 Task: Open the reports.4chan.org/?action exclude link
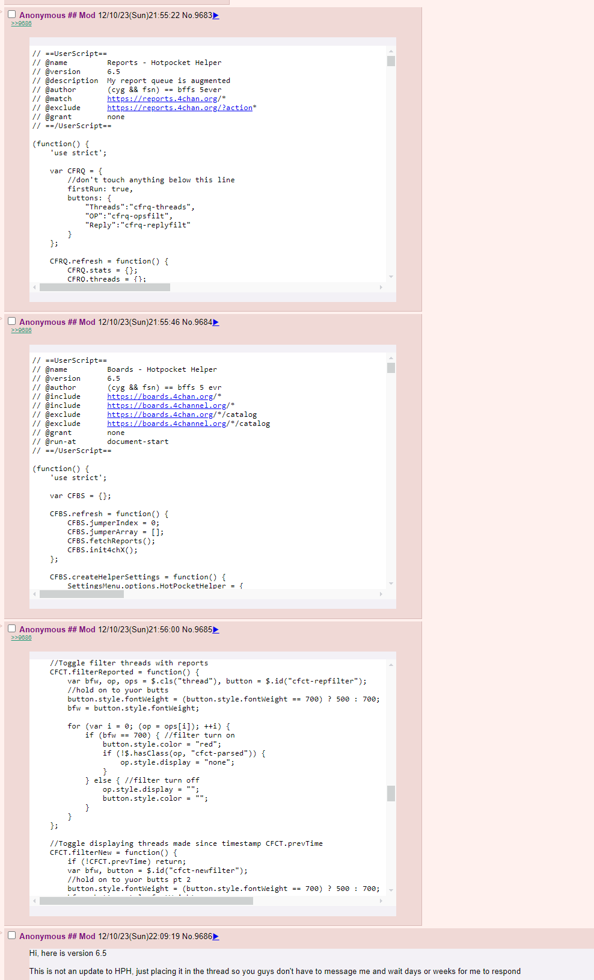point(179,108)
